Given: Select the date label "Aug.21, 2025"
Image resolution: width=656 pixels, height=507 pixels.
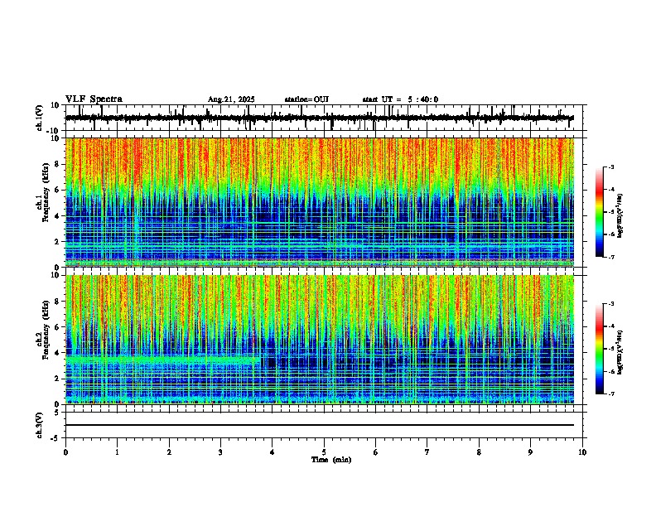Looking at the screenshot, I should [231, 99].
